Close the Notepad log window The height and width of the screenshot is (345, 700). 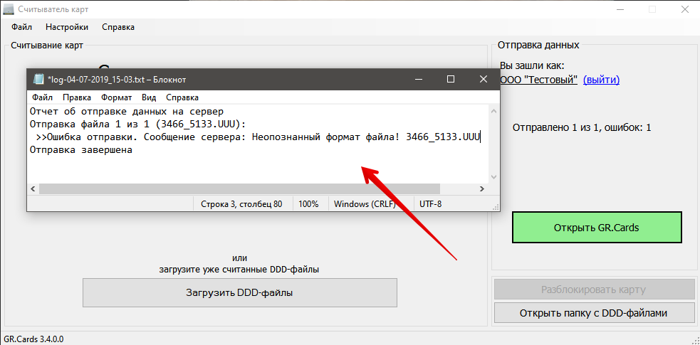tap(484, 80)
